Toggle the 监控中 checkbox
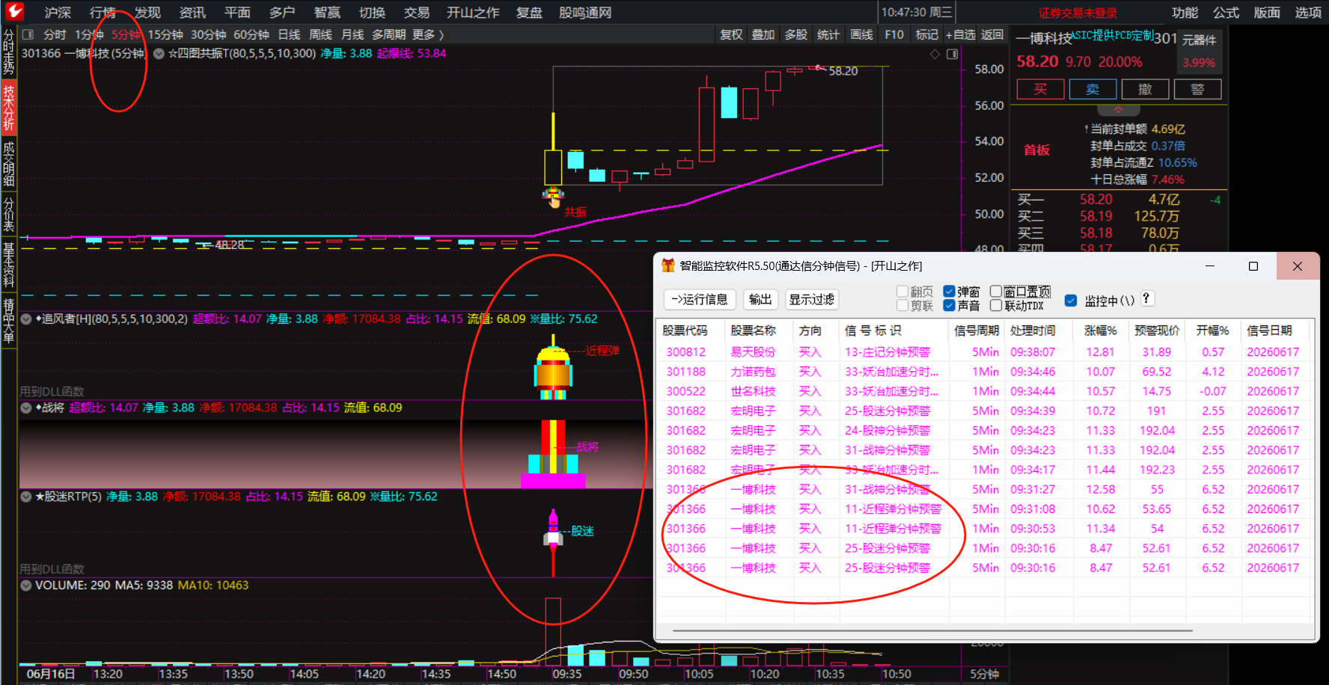The width and height of the screenshot is (1329, 685). [1071, 301]
